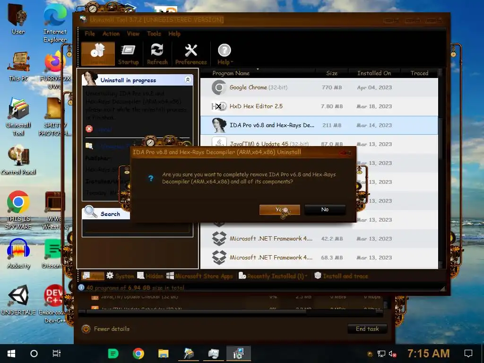This screenshot has height=363, width=484.
Task: Open the Control Panel desktop icon
Action: coord(18,161)
